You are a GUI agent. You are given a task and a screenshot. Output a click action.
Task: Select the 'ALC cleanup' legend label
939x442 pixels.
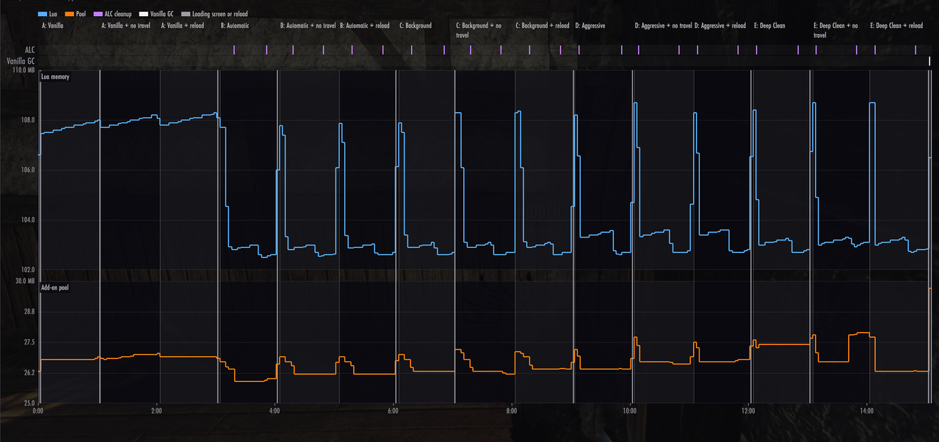tap(119, 14)
